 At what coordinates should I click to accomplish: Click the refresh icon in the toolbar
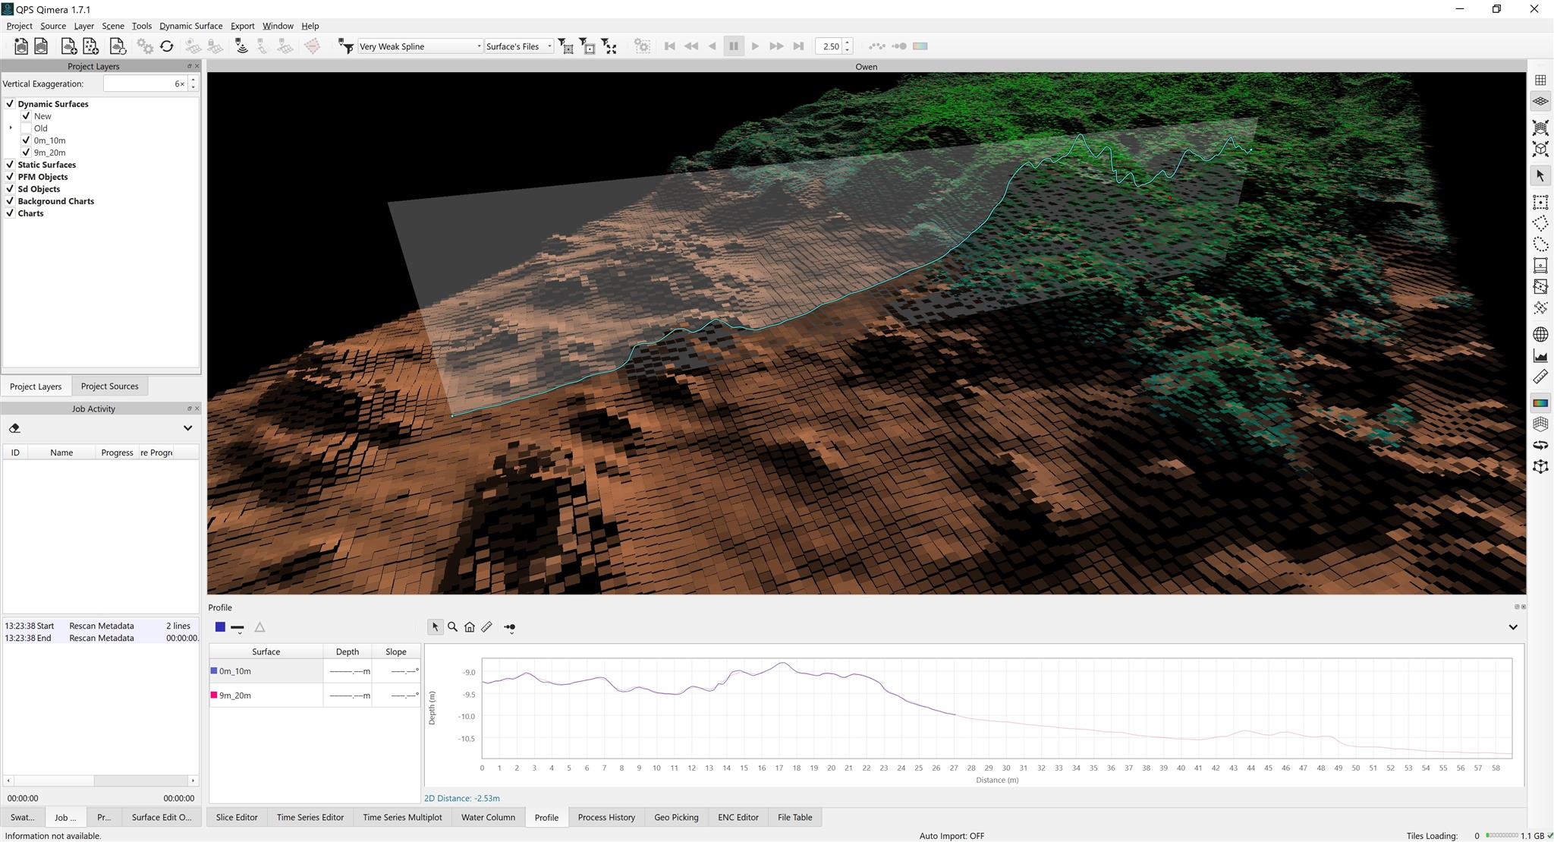point(166,46)
